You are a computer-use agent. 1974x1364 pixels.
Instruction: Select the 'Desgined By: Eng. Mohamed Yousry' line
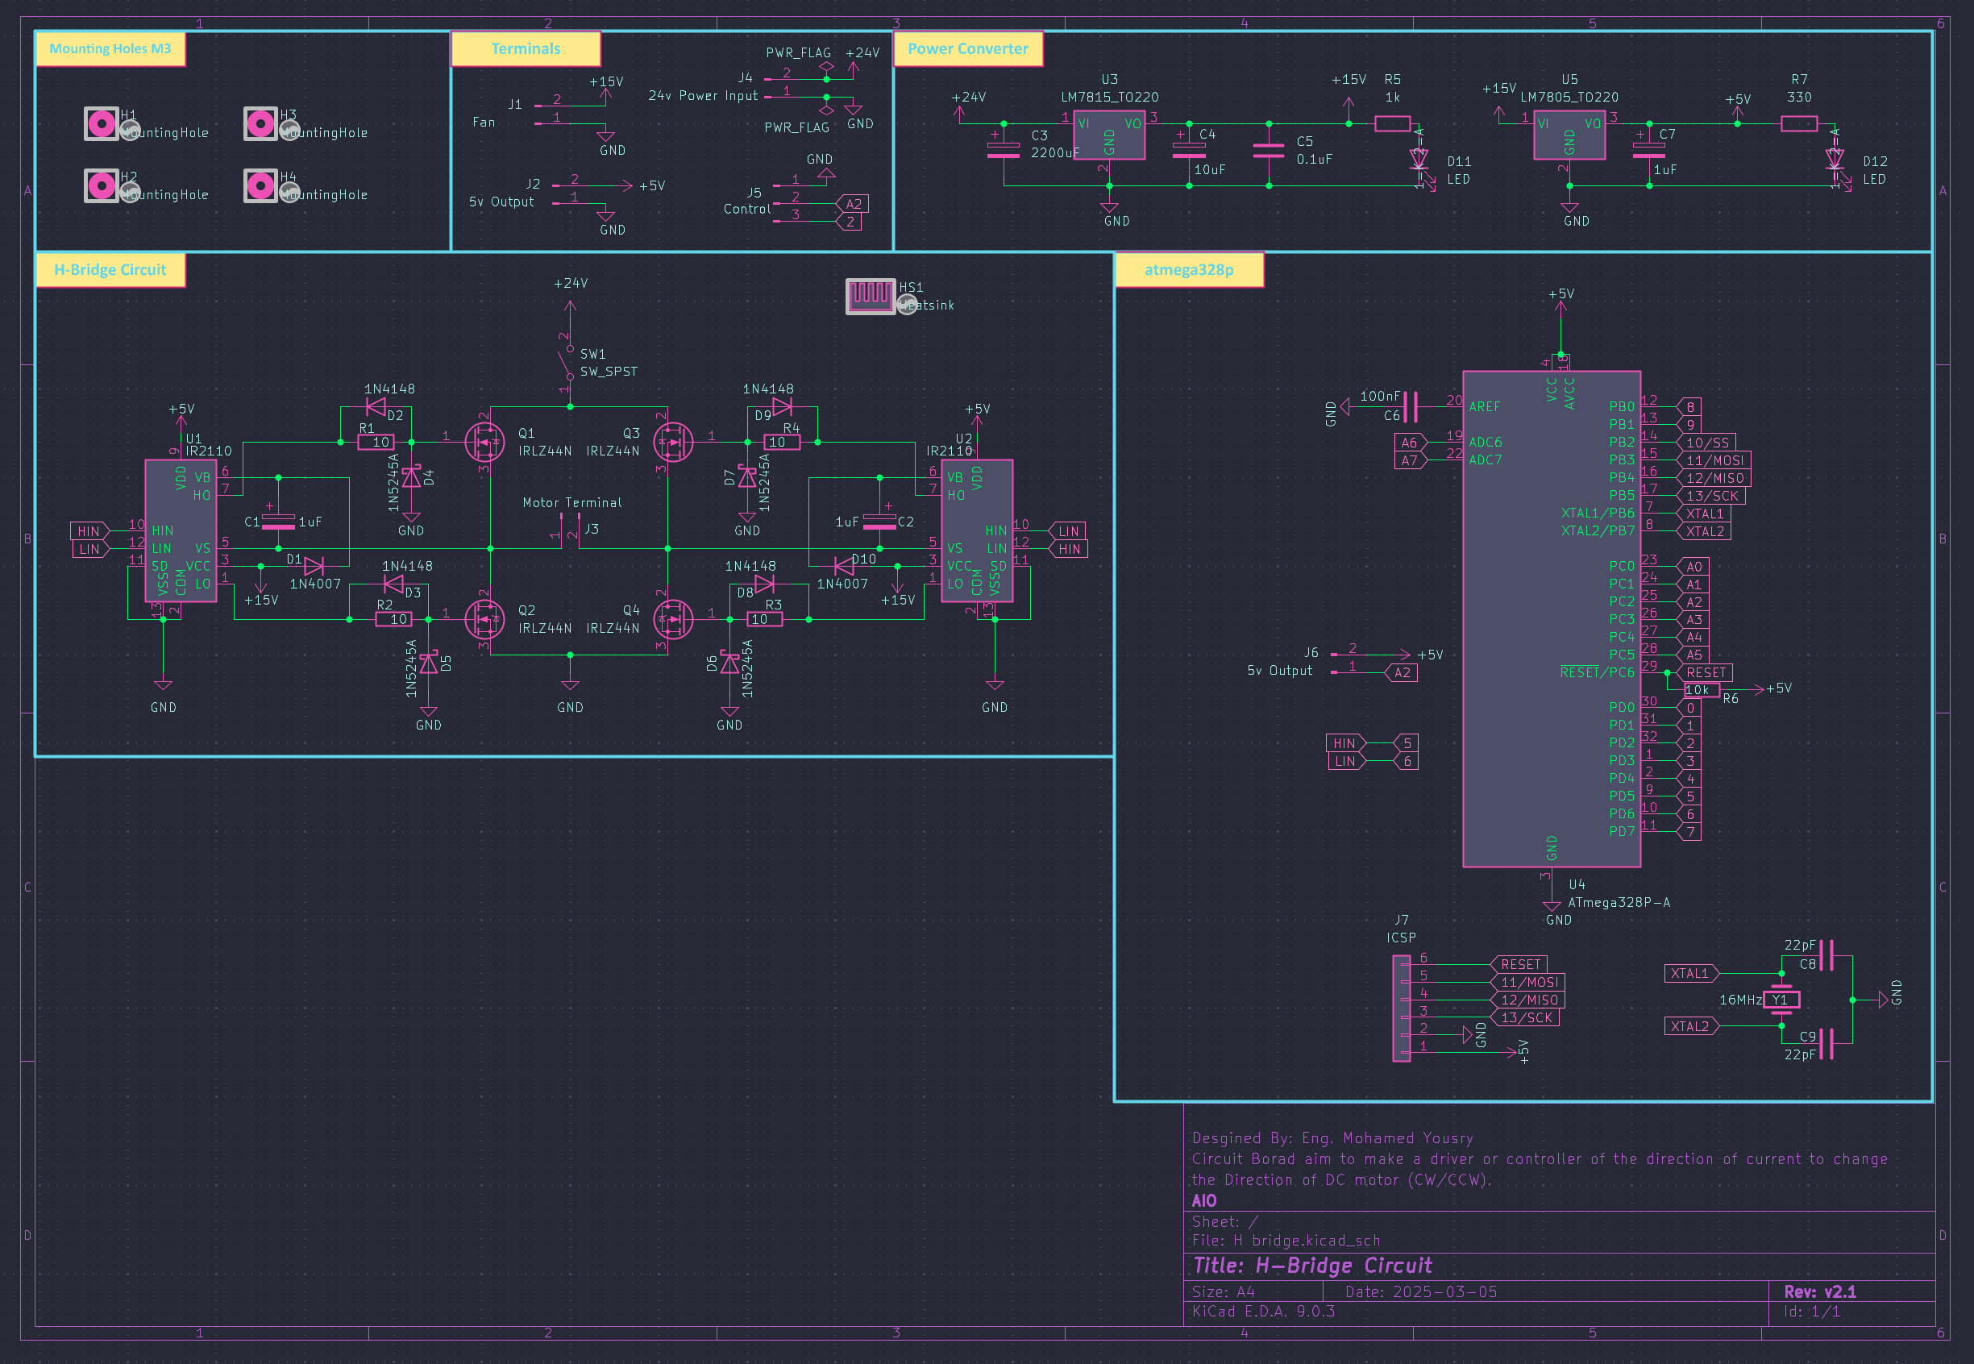click(x=1332, y=1138)
